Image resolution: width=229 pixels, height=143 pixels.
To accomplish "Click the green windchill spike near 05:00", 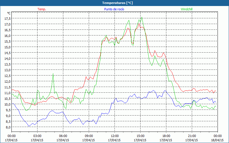I will tap(53, 74).
